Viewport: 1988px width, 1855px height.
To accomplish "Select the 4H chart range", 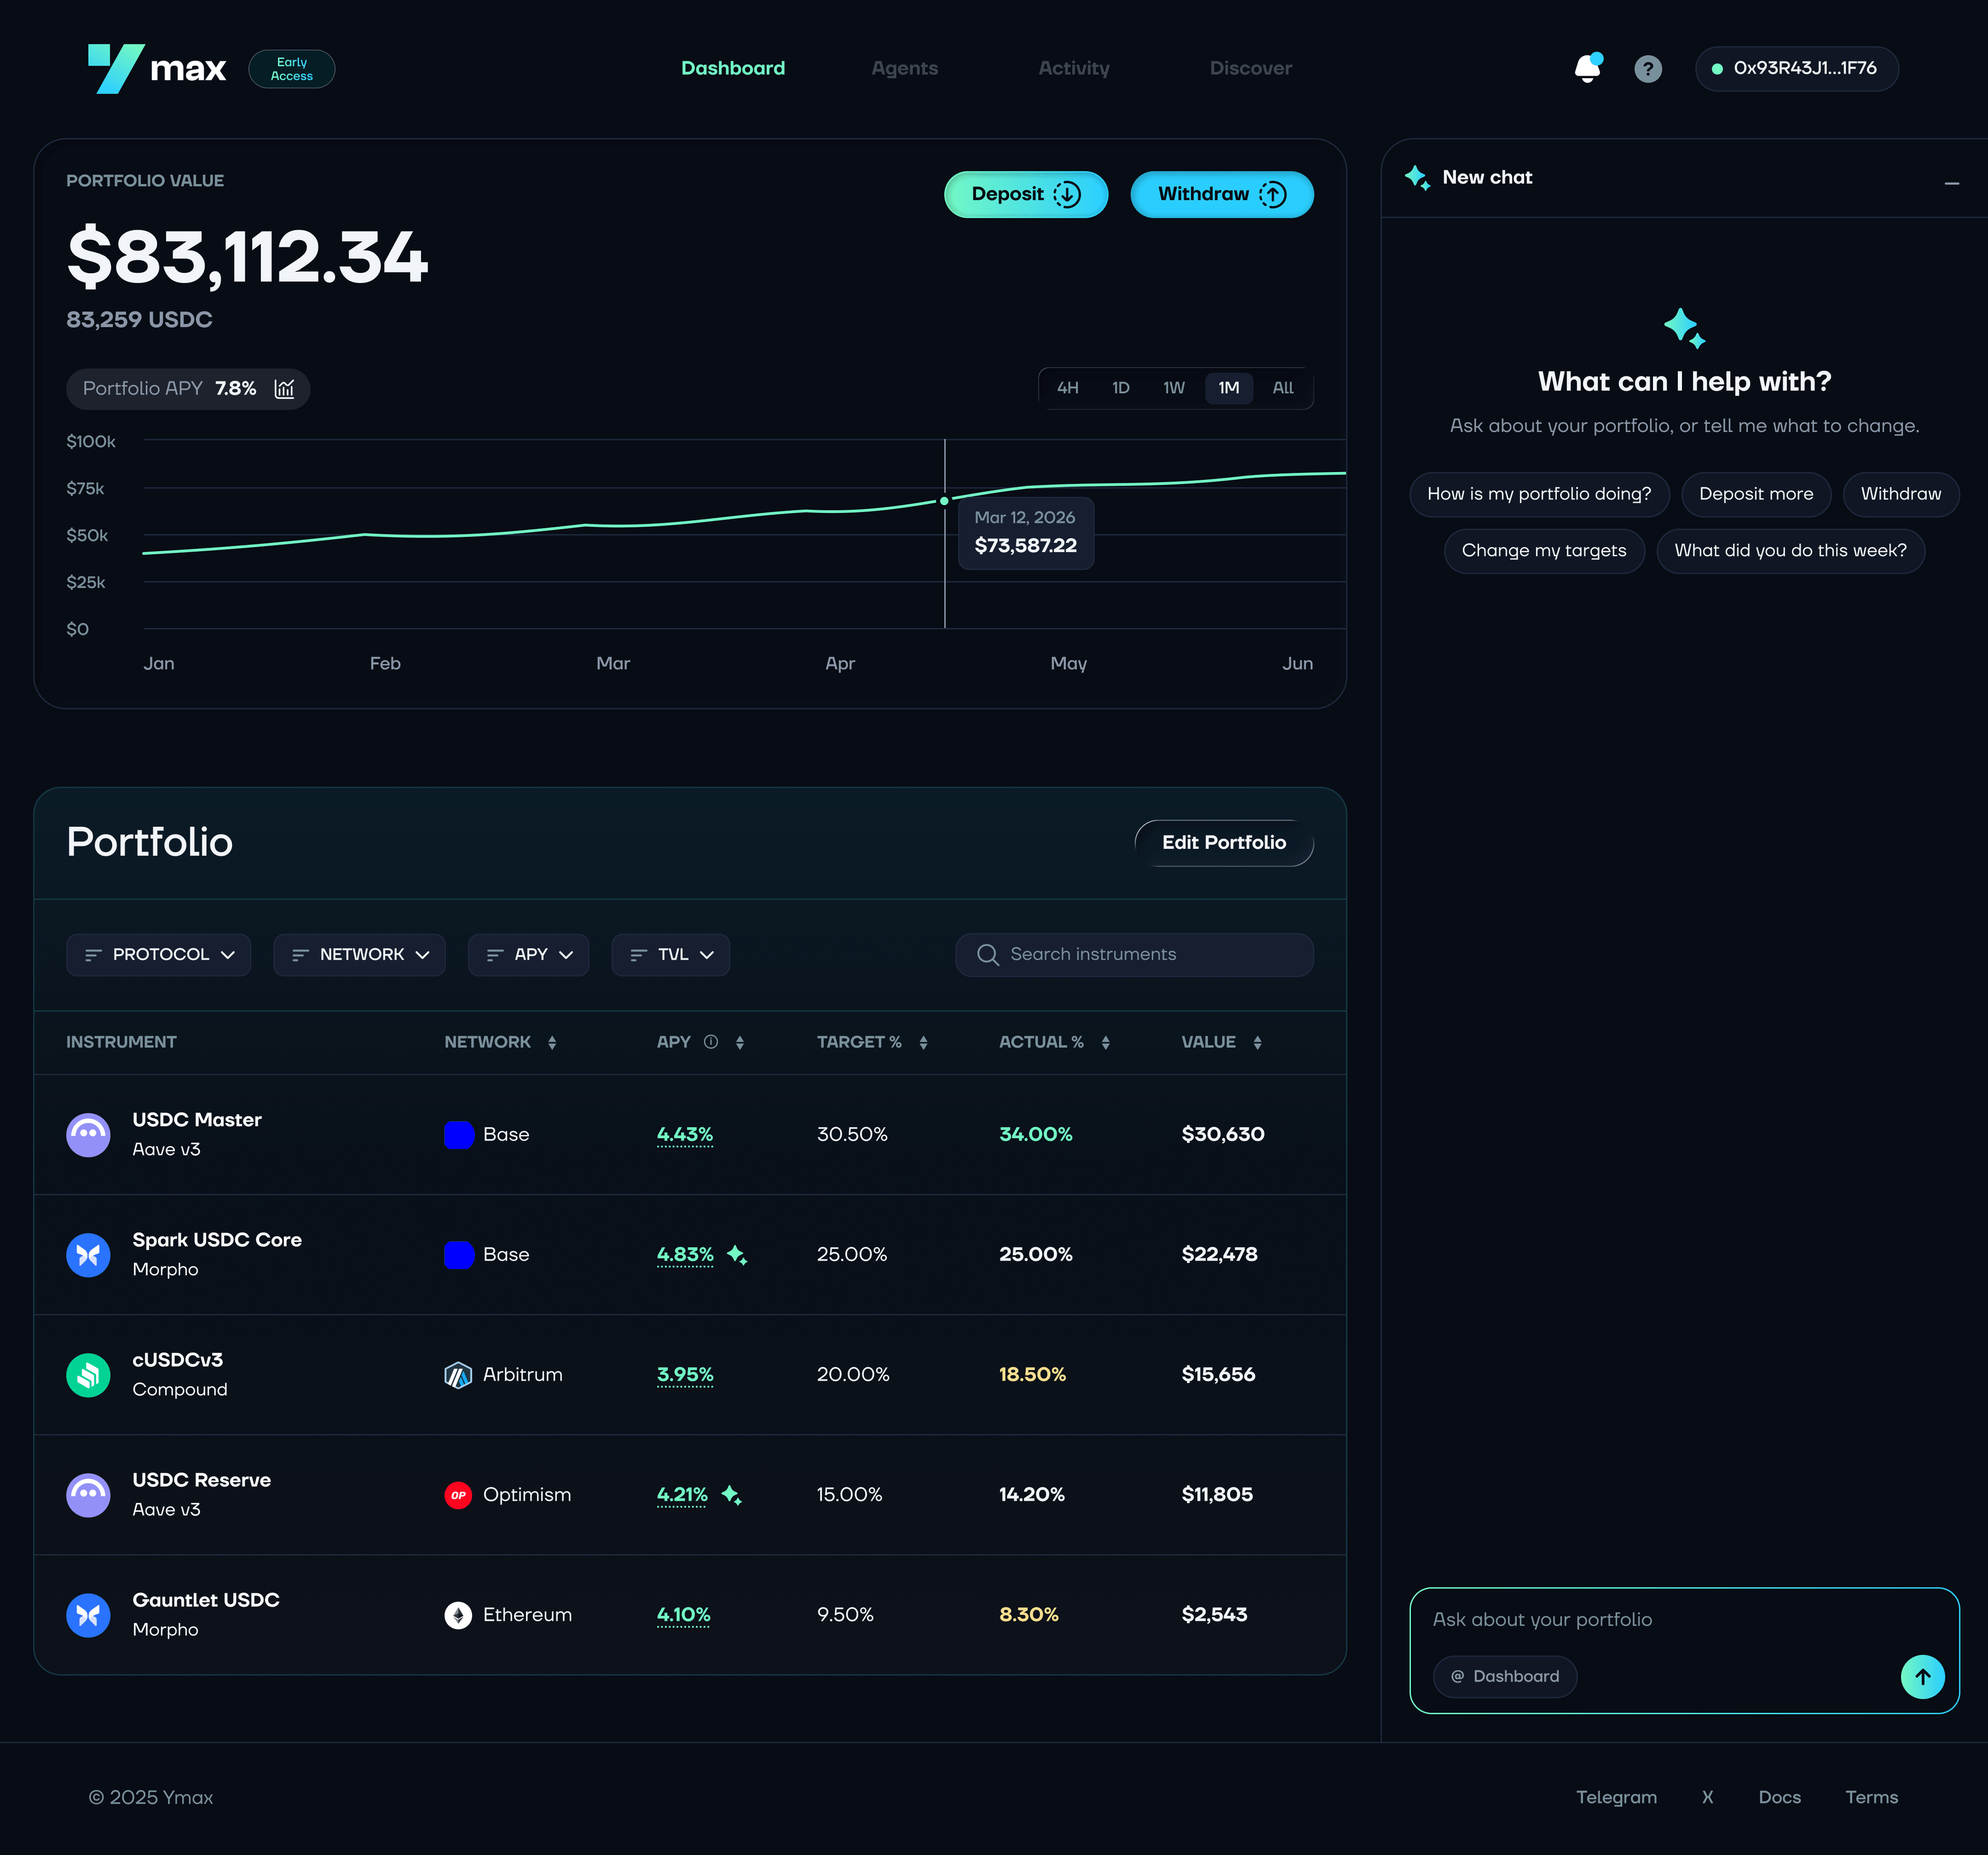I will pyautogui.click(x=1067, y=388).
